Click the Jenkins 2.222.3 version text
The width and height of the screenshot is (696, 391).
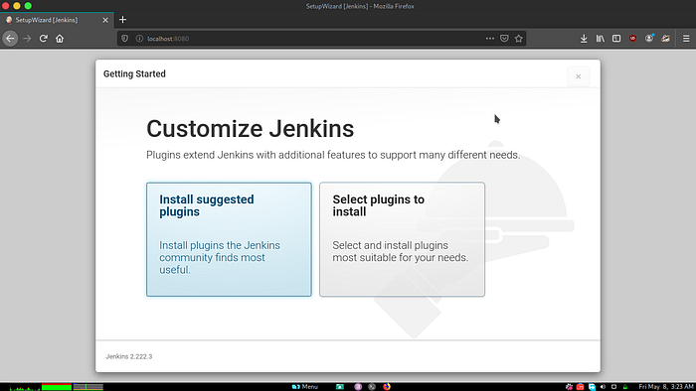pyautogui.click(x=128, y=356)
